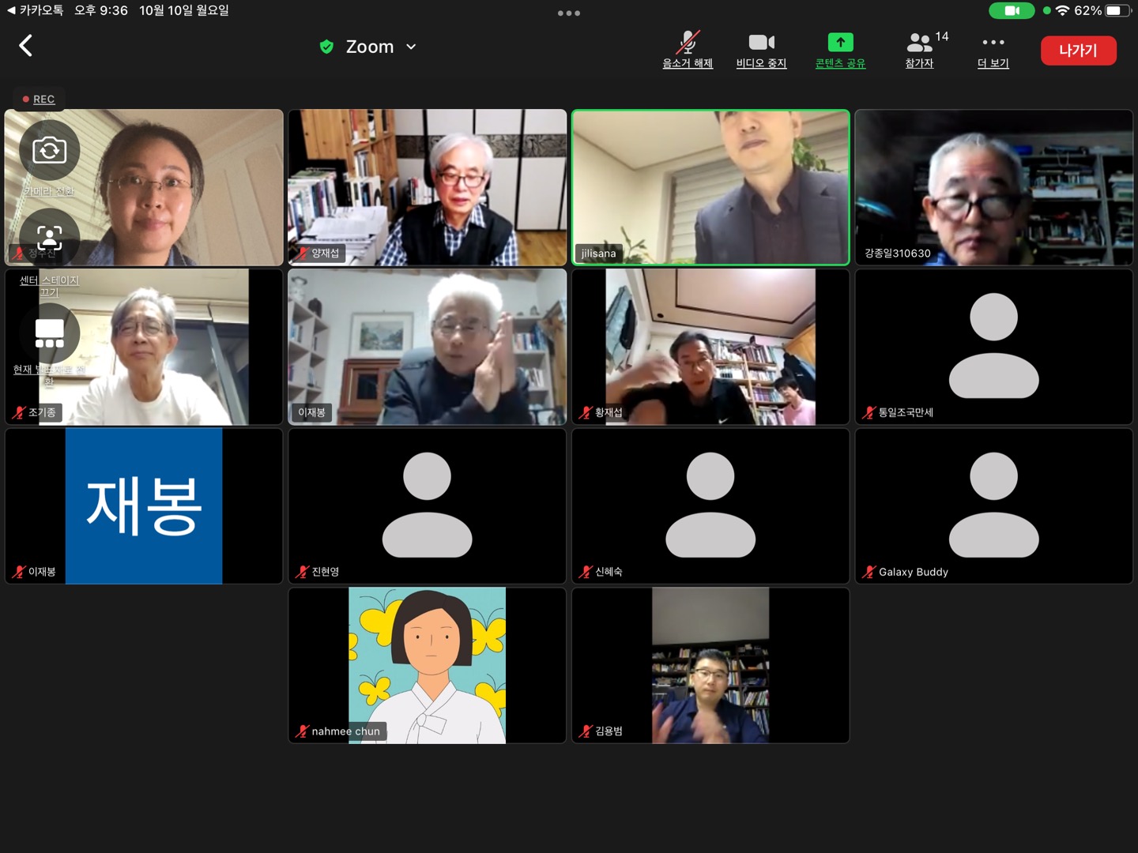Image resolution: width=1138 pixels, height=853 pixels.
Task: Click muted mic icon on blue 재봉 tile
Action: [19, 572]
